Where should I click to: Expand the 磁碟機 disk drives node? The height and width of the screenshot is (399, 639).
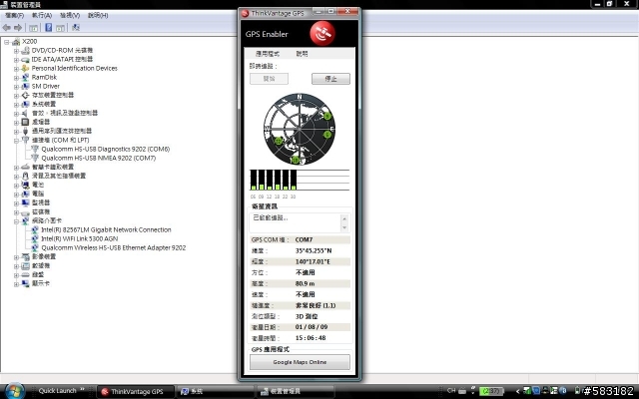tap(16, 212)
